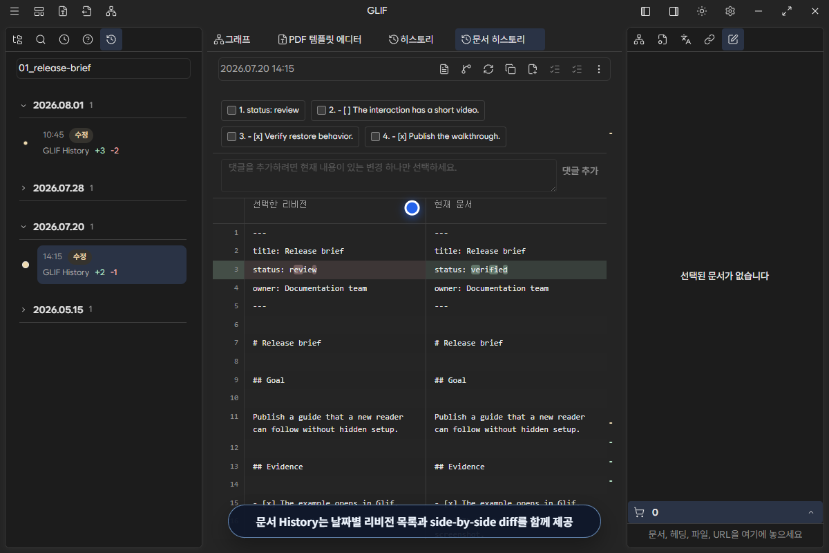Click the copy icon in revision toolbar
829x553 pixels.
[x=511, y=69]
